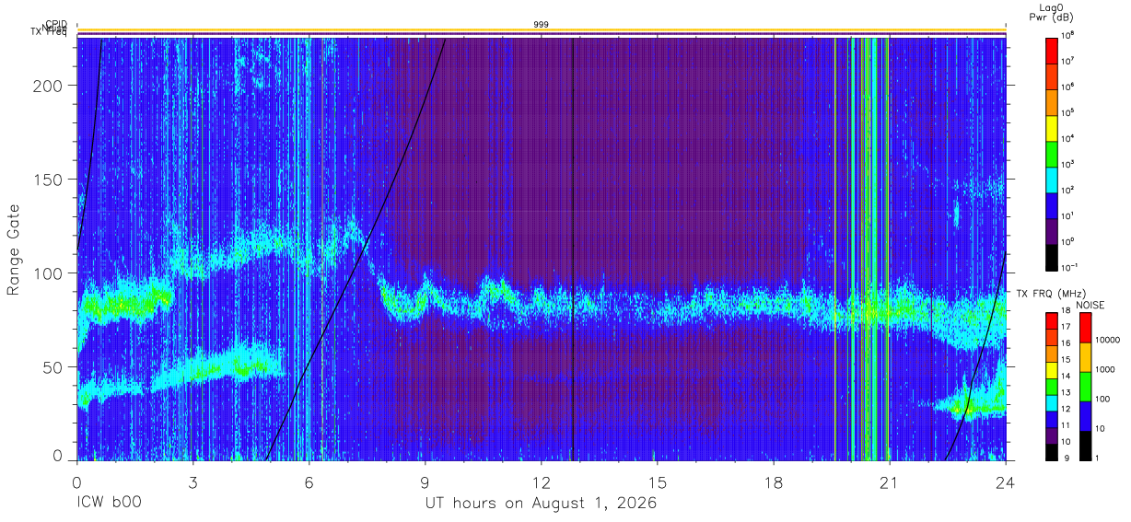Click the x-axis tick label '24'
Screen dimensions: 1131x522
coord(1005,481)
